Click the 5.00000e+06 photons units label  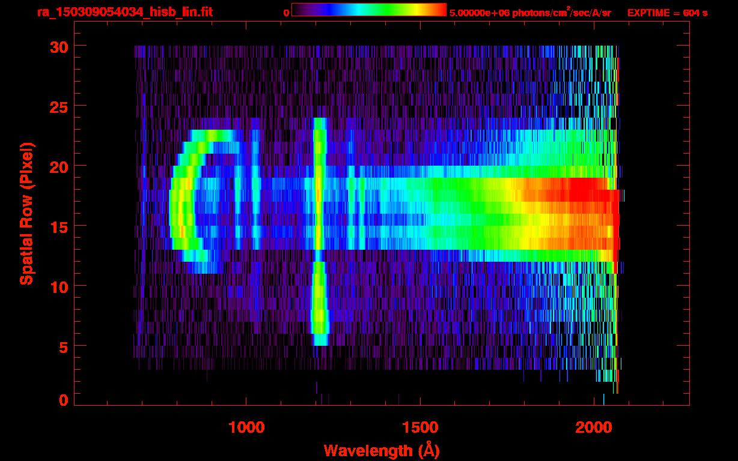click(530, 12)
